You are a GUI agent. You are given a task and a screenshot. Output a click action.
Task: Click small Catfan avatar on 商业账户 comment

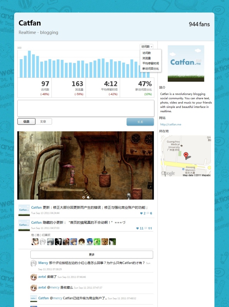click(x=34, y=299)
